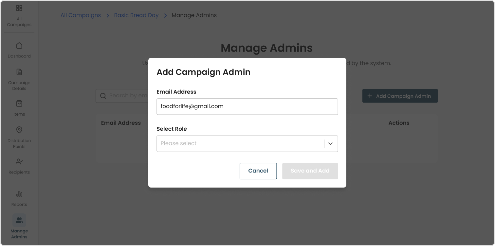
Task: Click the Email Address column header
Action: click(121, 123)
